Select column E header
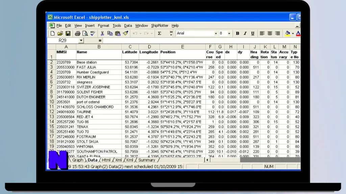Screen dimensions: 346x194 [182, 46]
